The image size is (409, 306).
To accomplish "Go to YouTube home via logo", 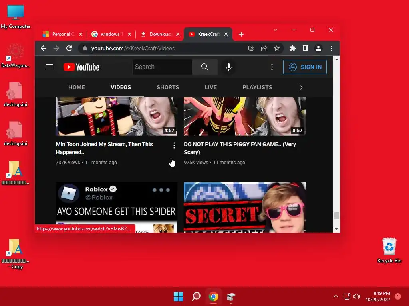I will pyautogui.click(x=81, y=67).
